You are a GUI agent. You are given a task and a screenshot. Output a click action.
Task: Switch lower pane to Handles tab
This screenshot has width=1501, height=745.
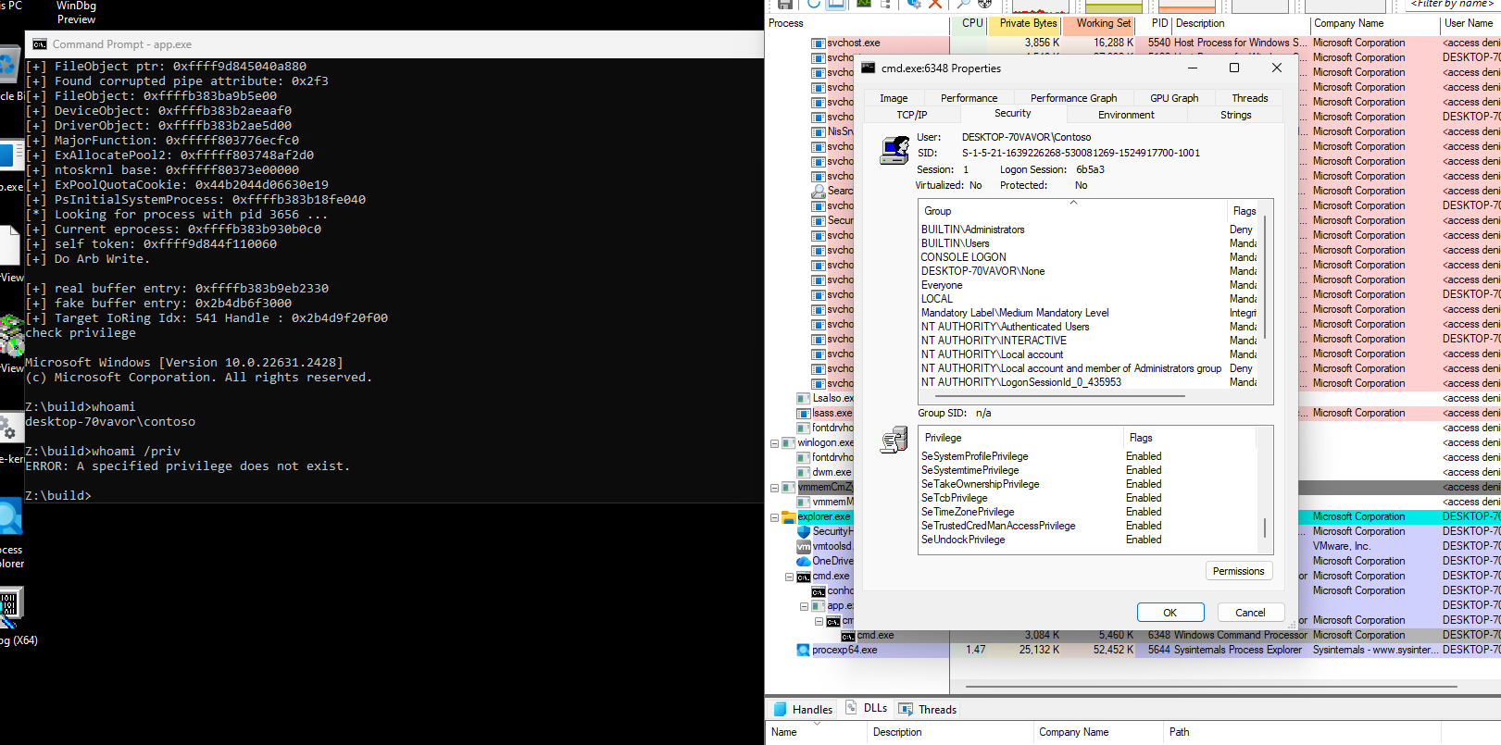803,710
